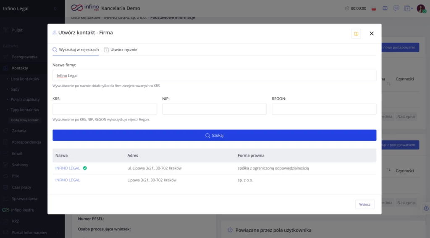430x238 pixels.
Task: Open the help book icon in dialog header
Action: point(356,34)
